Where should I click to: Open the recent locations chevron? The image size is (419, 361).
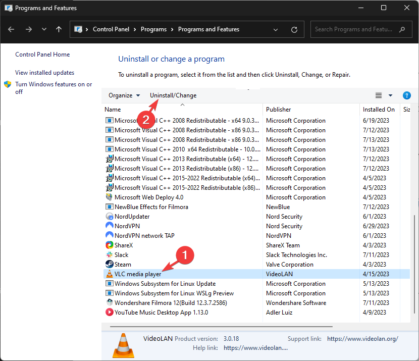(x=44, y=29)
